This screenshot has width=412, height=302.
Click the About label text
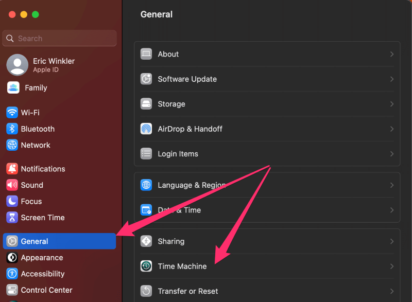[x=168, y=54]
